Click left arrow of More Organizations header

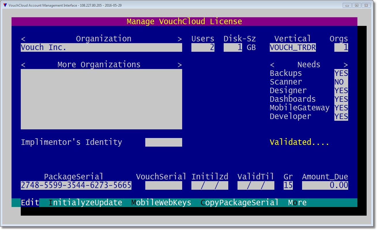point(23,65)
